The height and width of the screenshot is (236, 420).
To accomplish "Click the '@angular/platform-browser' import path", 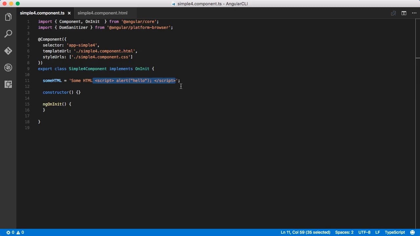I will coord(139,28).
